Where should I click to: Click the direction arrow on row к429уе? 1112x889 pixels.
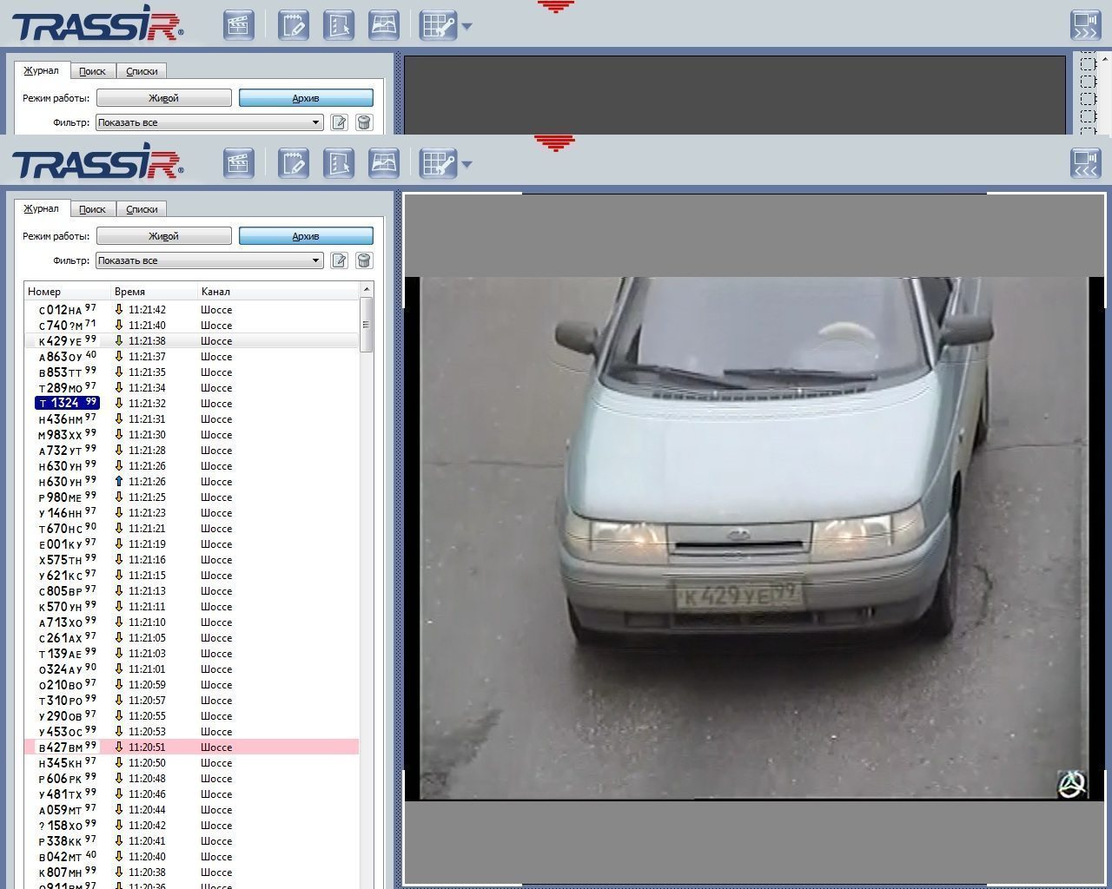[x=118, y=340]
